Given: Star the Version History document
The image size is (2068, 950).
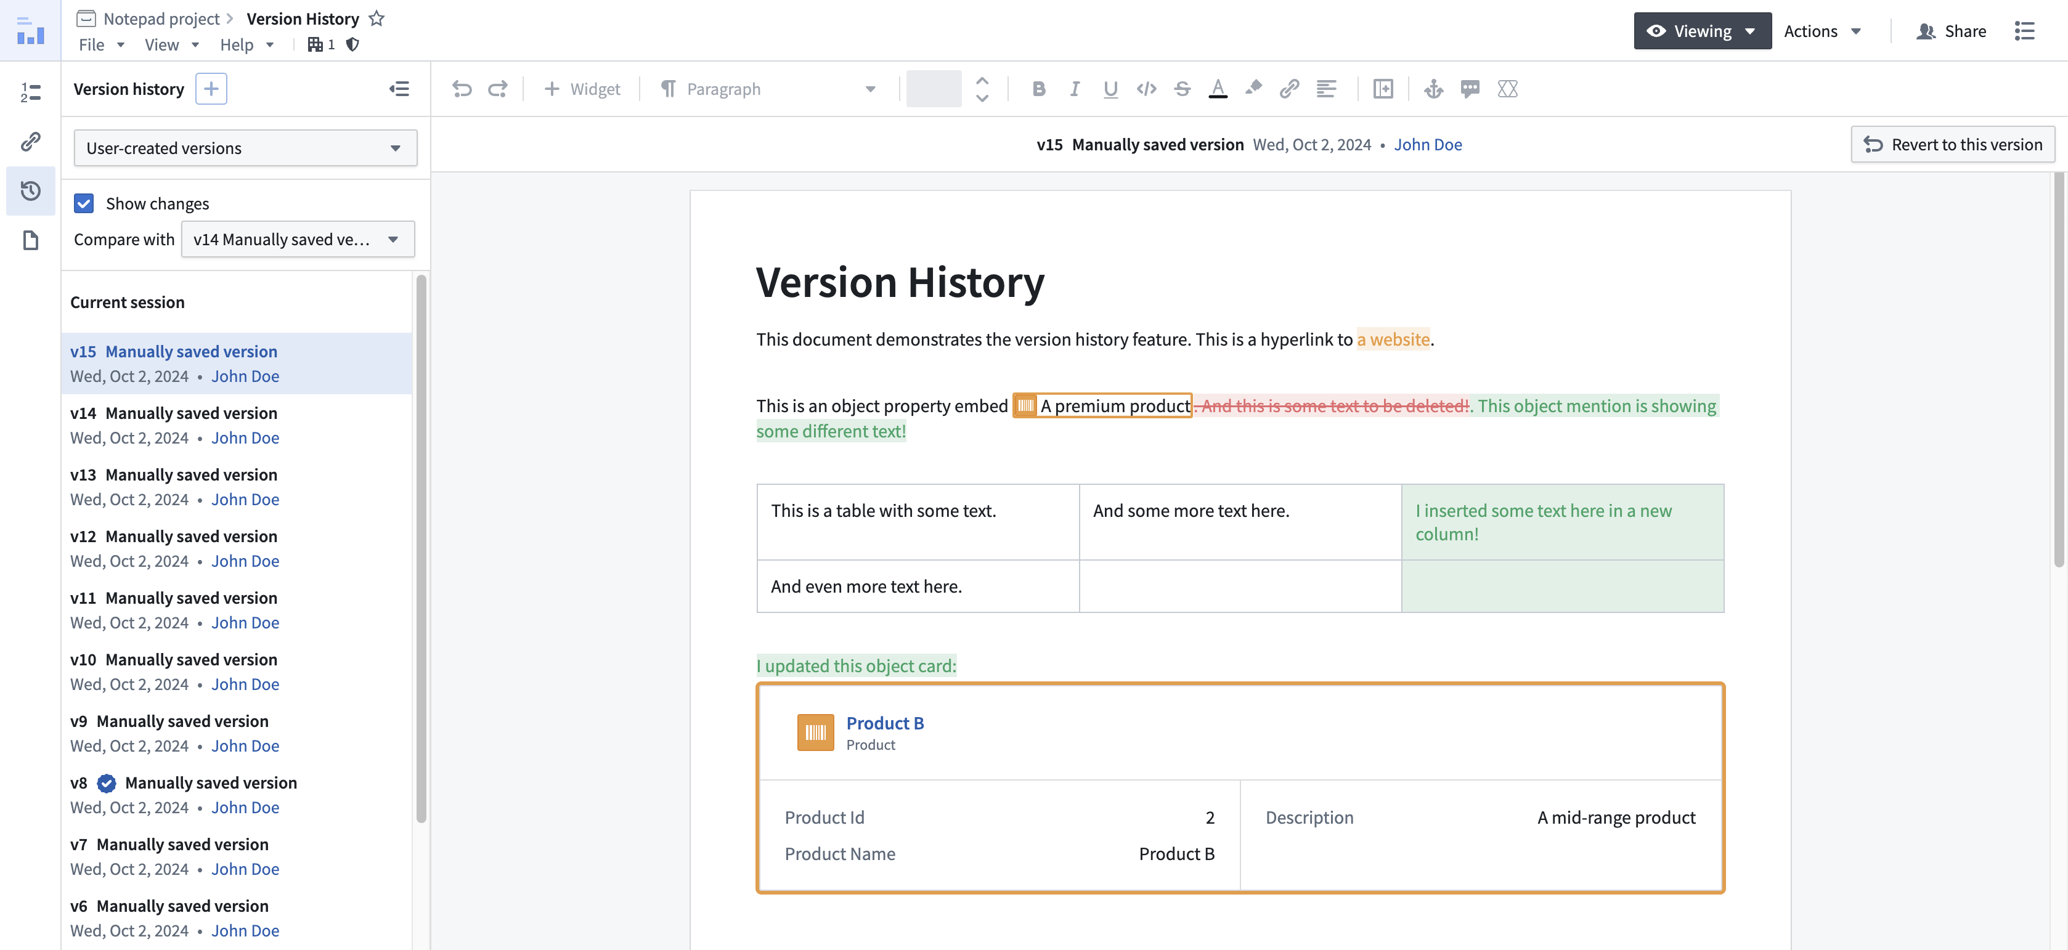Looking at the screenshot, I should coord(377,18).
